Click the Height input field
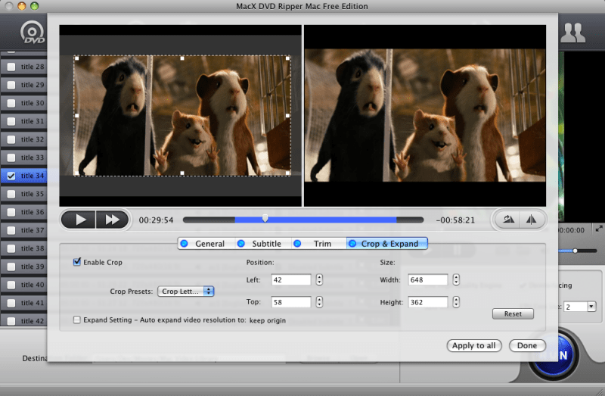 tap(428, 302)
